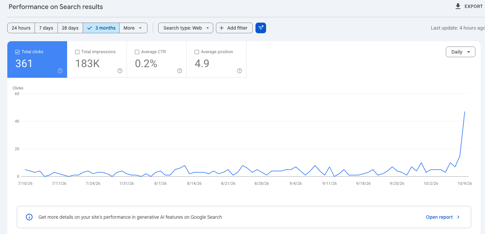Click help icon on Average position card
485x234 pixels.
pyautogui.click(x=240, y=71)
